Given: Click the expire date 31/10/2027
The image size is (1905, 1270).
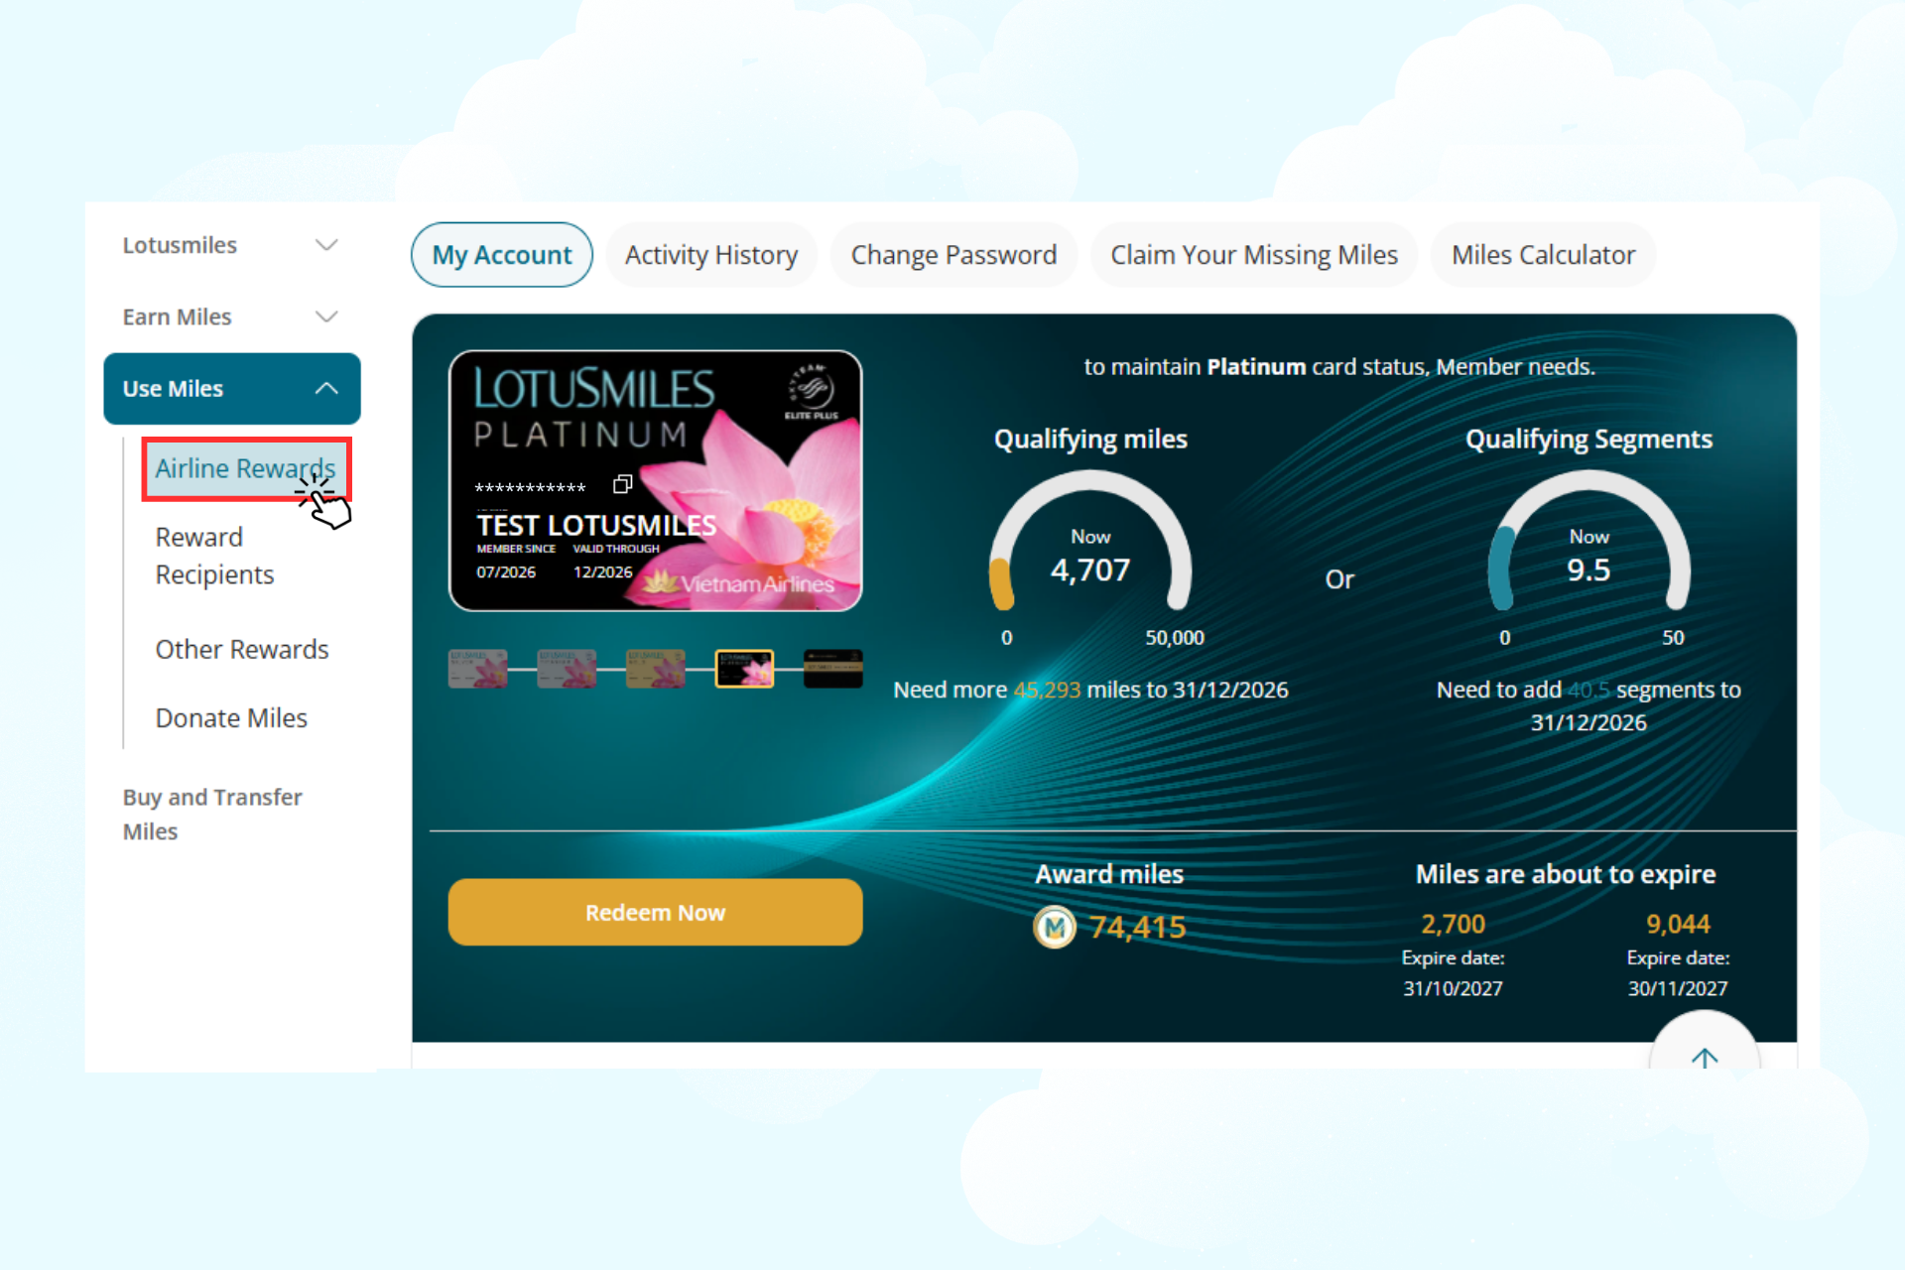Looking at the screenshot, I should [x=1453, y=988].
